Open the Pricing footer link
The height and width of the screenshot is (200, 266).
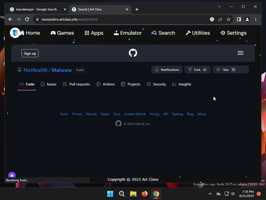coord(155,114)
